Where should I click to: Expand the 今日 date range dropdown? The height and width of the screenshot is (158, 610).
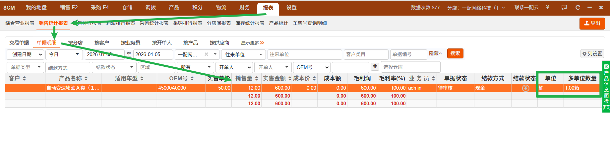pyautogui.click(x=64, y=54)
